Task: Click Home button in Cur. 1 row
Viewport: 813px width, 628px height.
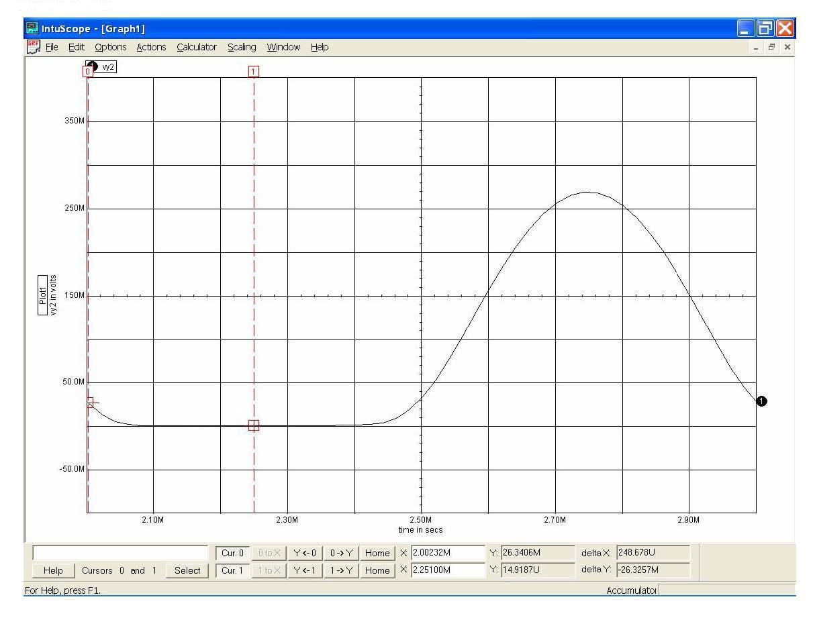Action: coord(377,570)
